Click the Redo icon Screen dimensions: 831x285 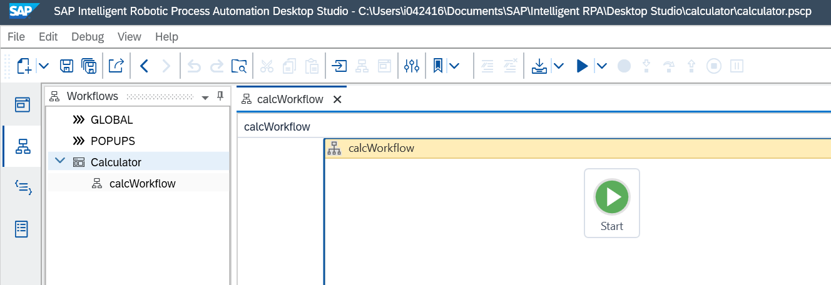point(217,66)
